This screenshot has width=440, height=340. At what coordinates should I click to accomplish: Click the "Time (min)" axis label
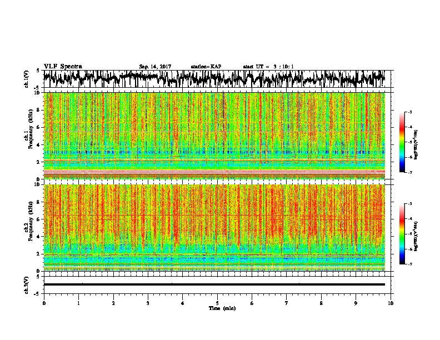coord(222,308)
